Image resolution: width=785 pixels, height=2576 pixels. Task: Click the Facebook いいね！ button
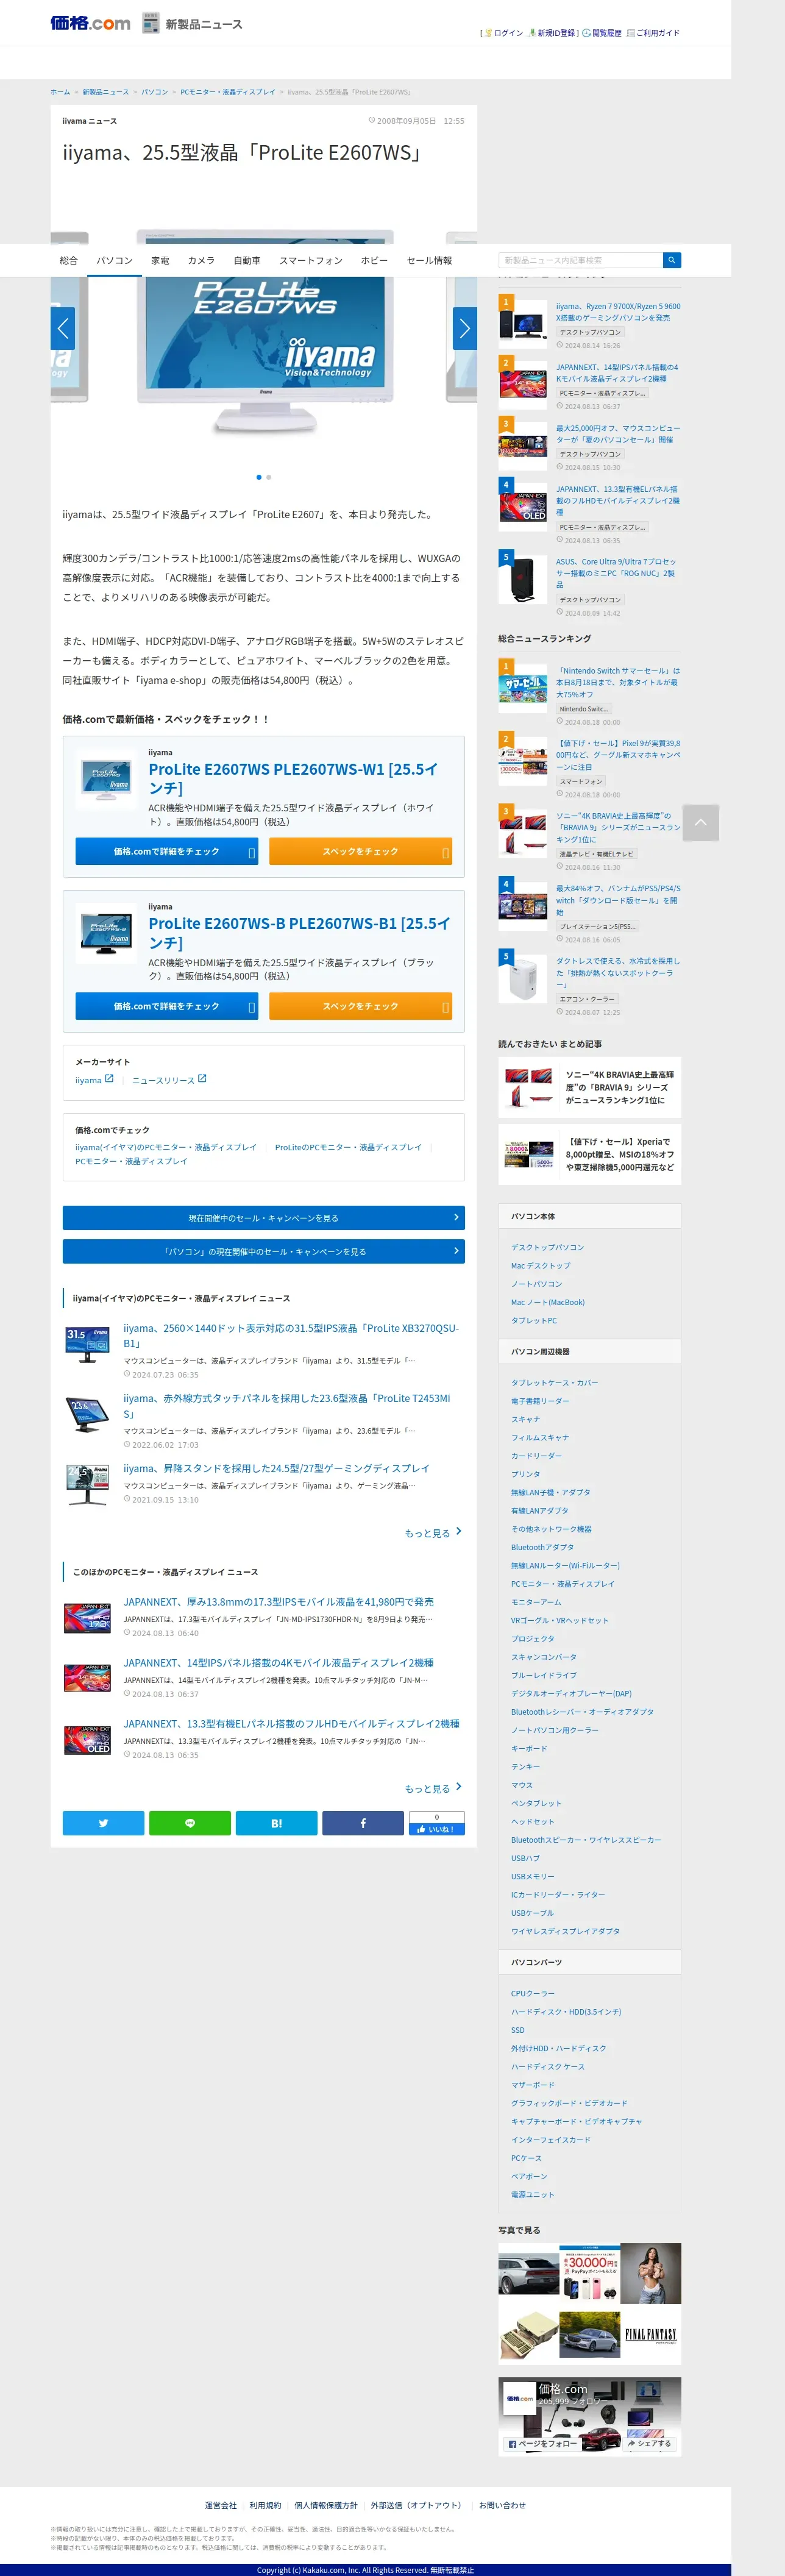436,1829
